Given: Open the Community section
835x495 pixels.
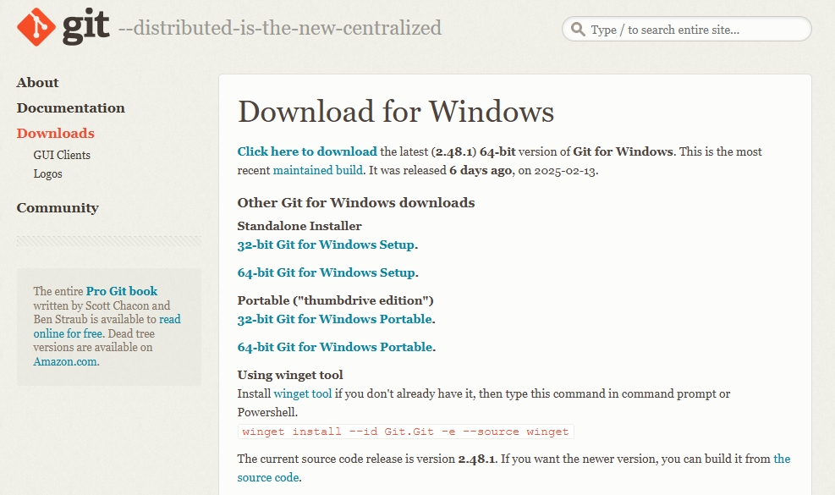Looking at the screenshot, I should (x=58, y=208).
